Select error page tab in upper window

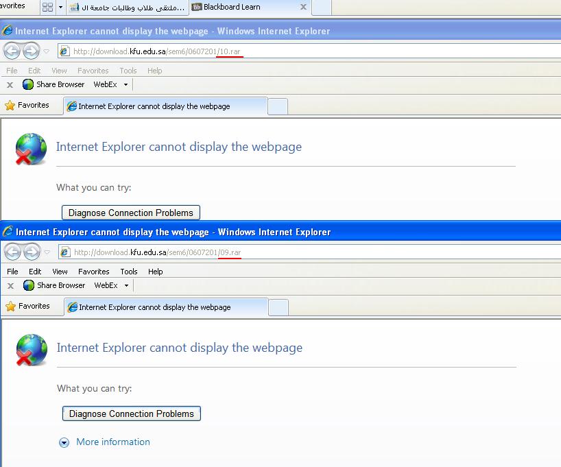point(165,106)
